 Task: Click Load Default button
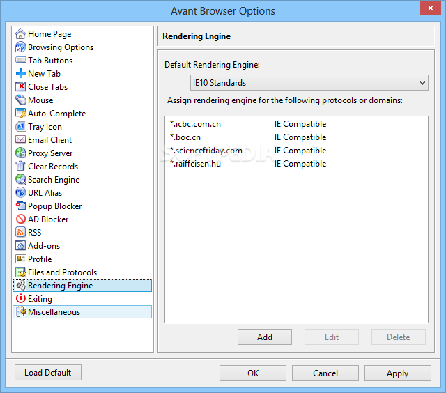48,373
